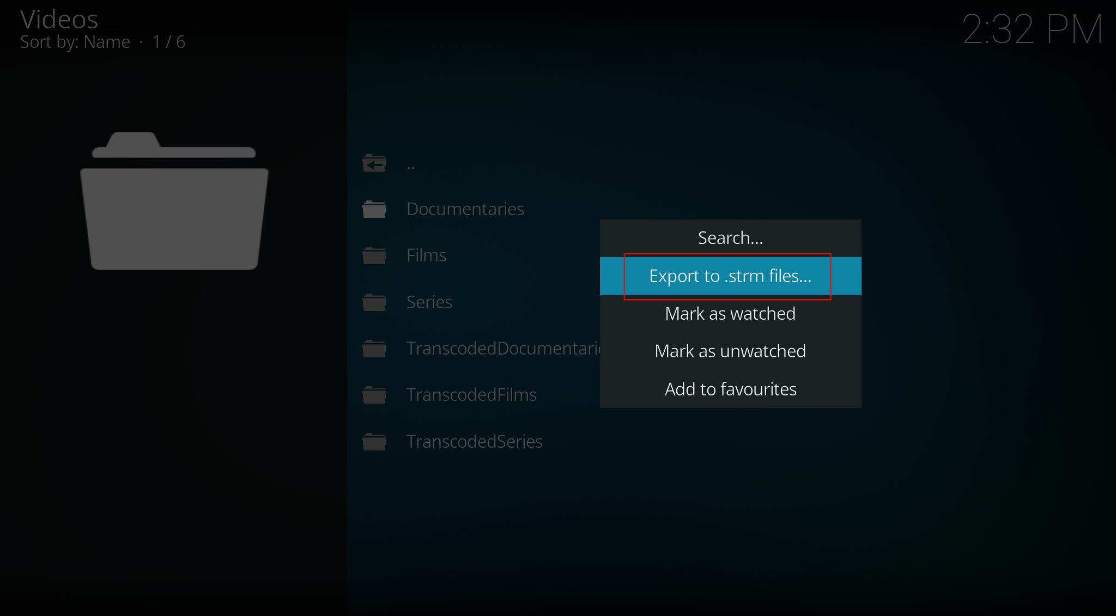Click the TranscodedDocumentaries folder icon

(374, 349)
